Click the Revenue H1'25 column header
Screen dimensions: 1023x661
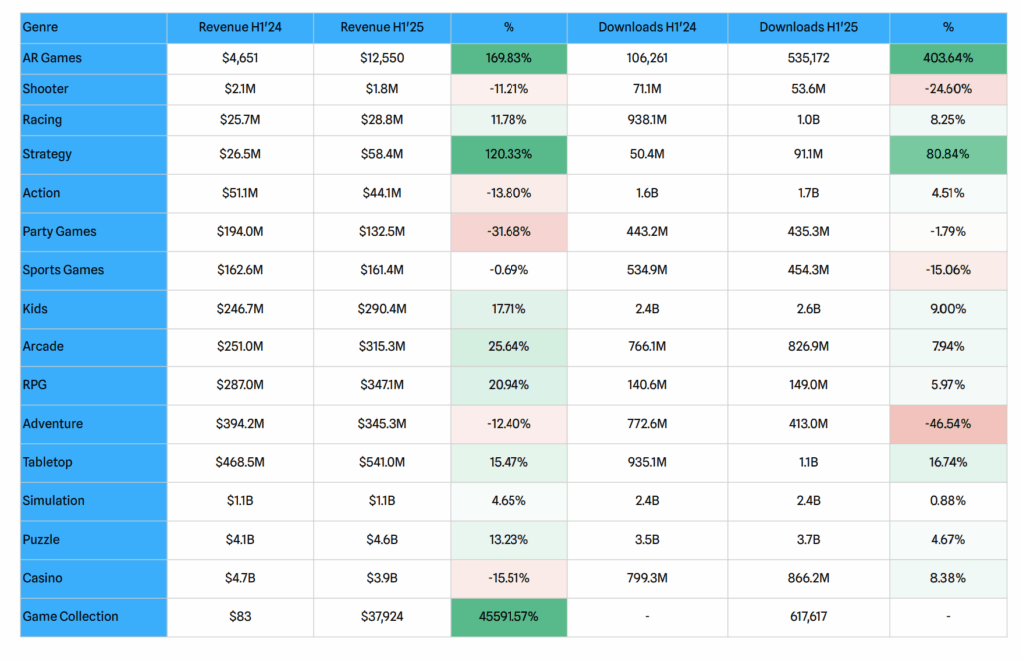point(382,27)
